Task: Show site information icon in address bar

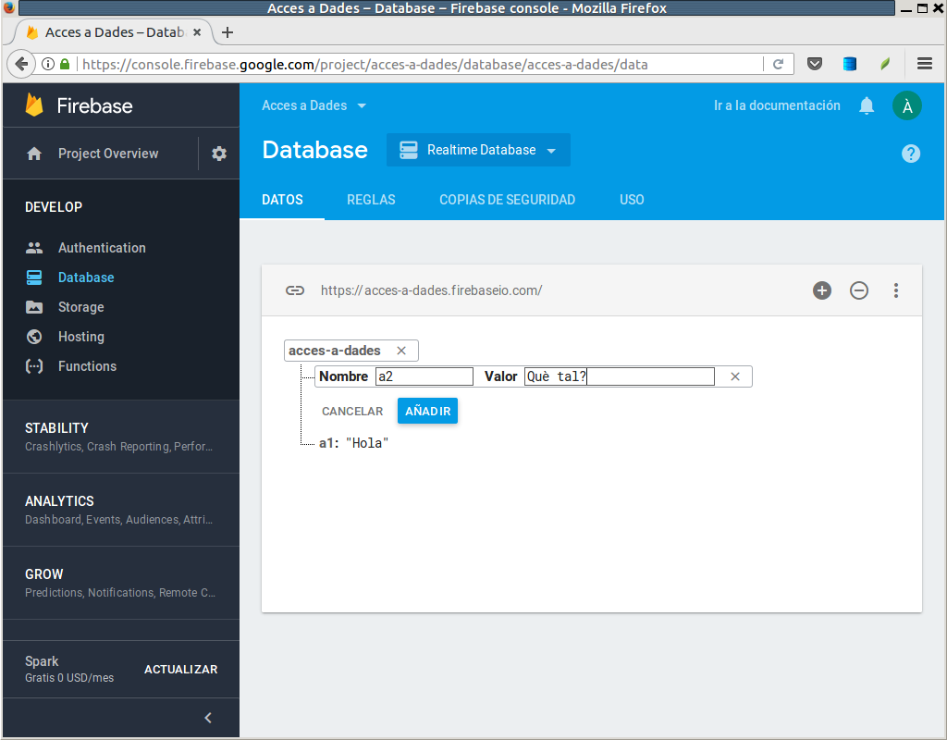Action: 48,64
